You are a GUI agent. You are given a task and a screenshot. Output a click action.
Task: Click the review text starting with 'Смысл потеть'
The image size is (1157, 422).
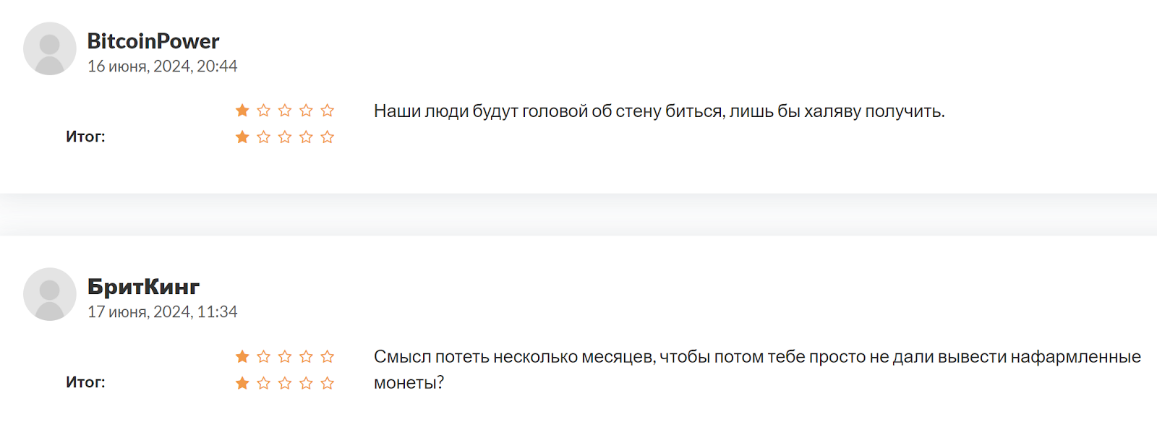click(x=756, y=357)
